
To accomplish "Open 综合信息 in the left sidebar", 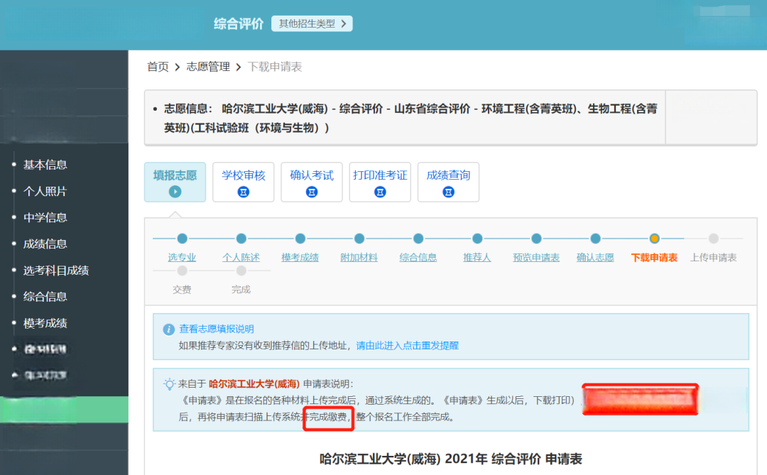I will 45,297.
